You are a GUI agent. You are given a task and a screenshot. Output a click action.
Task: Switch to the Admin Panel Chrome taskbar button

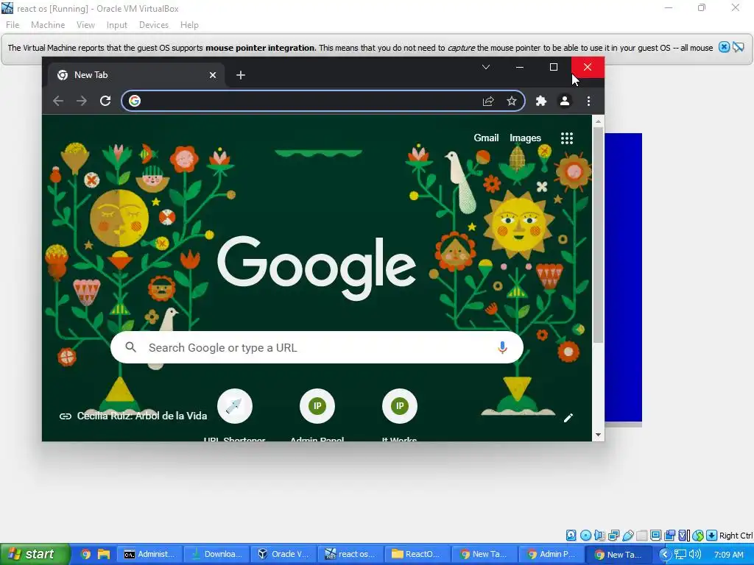(x=552, y=554)
